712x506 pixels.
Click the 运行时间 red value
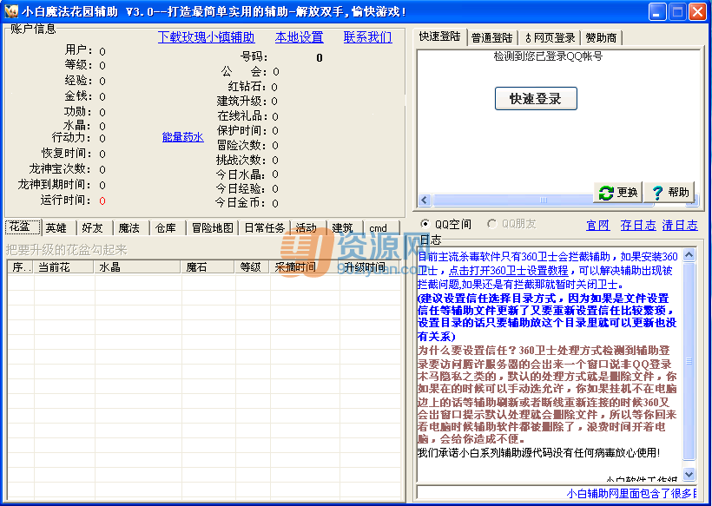tap(102, 201)
